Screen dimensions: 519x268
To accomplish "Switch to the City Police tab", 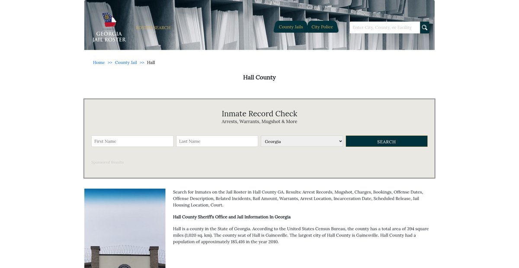I will click(x=322, y=27).
